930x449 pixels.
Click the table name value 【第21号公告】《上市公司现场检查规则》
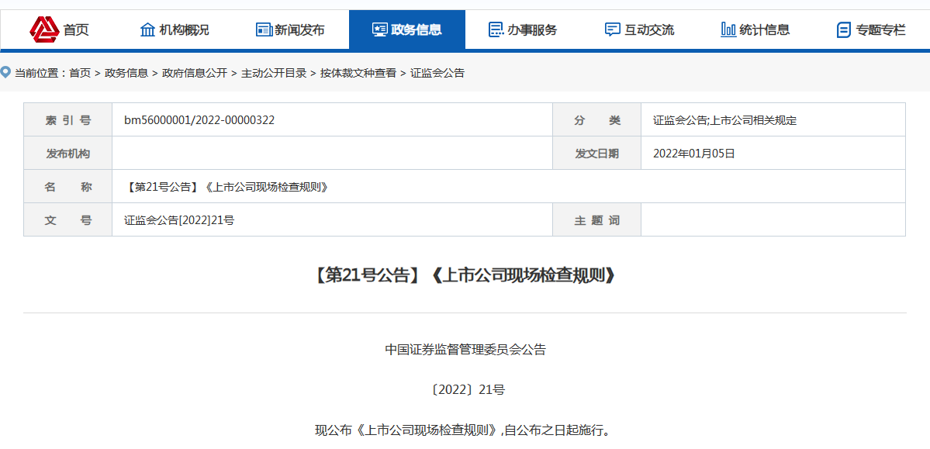(226, 188)
